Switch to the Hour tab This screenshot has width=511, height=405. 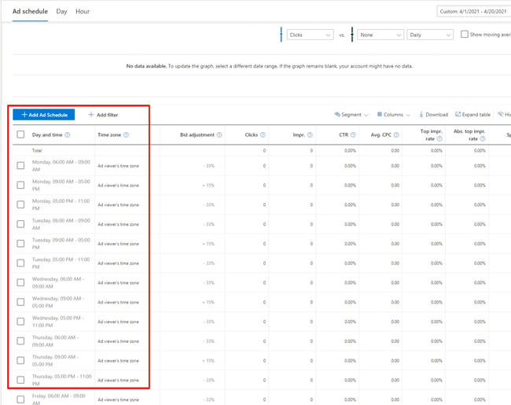click(83, 12)
